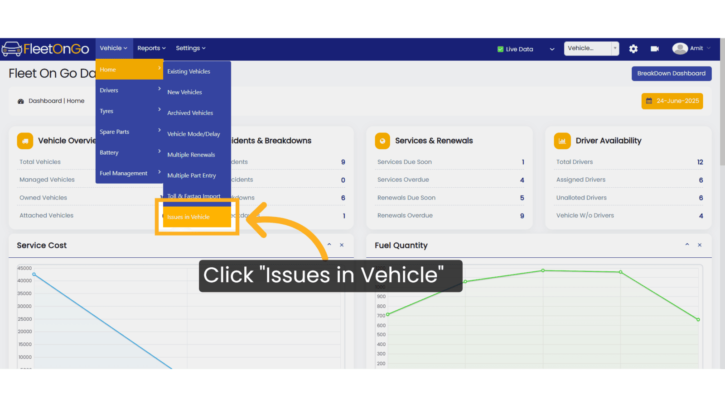Viewport: 725px width, 407px height.
Task: Expand the Live Data dropdown chevron
Action: pos(552,49)
